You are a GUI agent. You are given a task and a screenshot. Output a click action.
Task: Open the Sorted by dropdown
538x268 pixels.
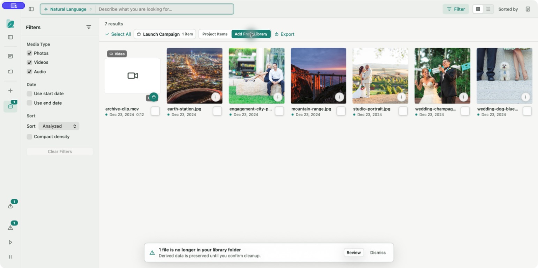[508, 9]
